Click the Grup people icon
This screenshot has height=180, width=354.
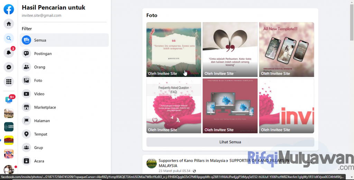(x=26, y=148)
